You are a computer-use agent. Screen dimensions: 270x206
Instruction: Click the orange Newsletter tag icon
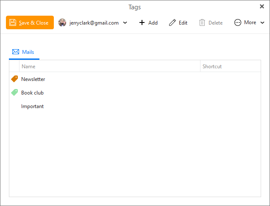[x=14, y=79]
